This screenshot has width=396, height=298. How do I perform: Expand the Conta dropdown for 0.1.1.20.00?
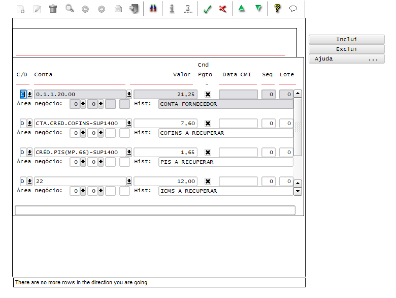(x=129, y=95)
